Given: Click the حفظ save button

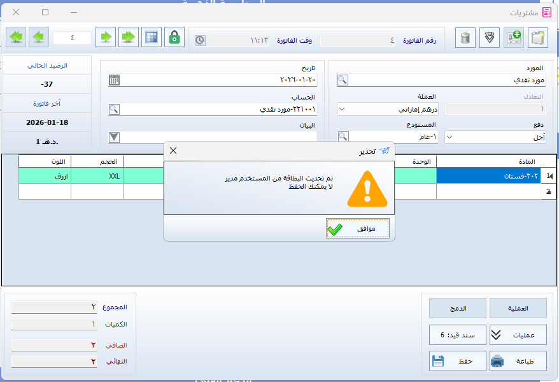Looking at the screenshot, I should tap(458, 361).
